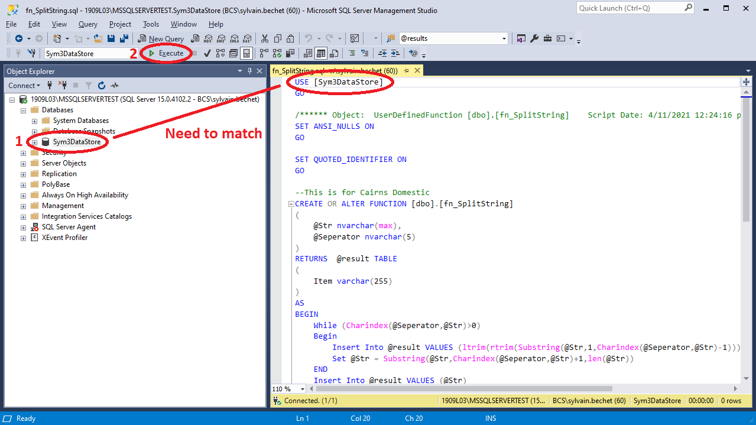The width and height of the screenshot is (756, 425).
Task: Collapse the CREATE OR ALTER FUNCTION code block
Action: pos(290,204)
